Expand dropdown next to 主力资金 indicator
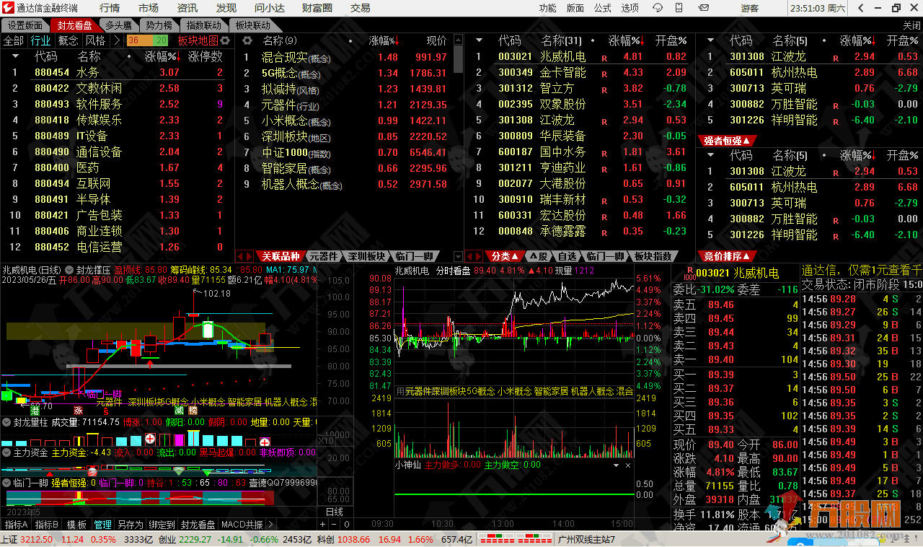923x547 pixels. tap(6, 452)
